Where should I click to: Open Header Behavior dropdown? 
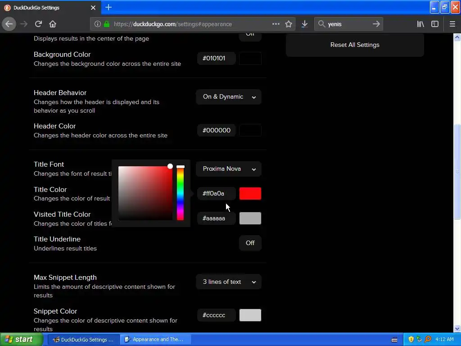coord(228,97)
